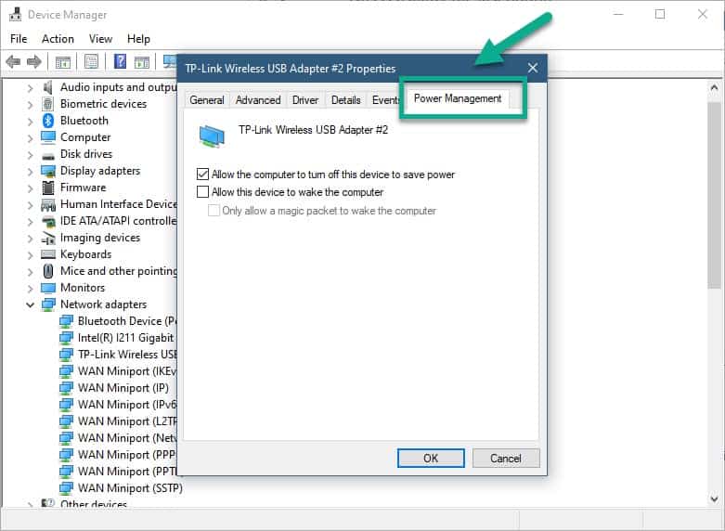Click the Bluetooth Device network adapter icon
The image size is (725, 531).
(x=66, y=321)
